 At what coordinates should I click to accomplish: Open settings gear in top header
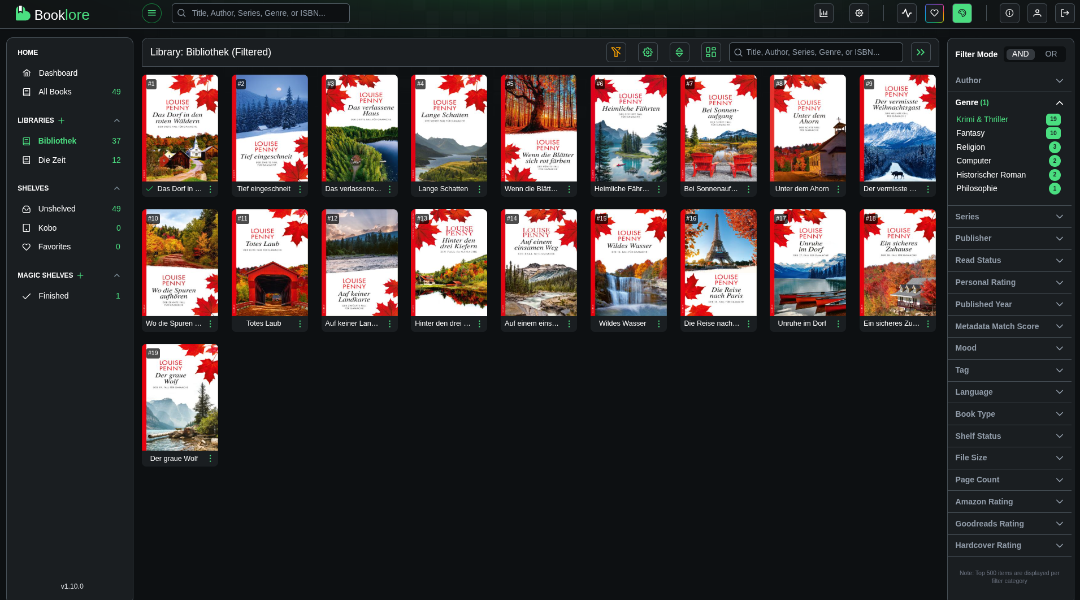coord(859,13)
